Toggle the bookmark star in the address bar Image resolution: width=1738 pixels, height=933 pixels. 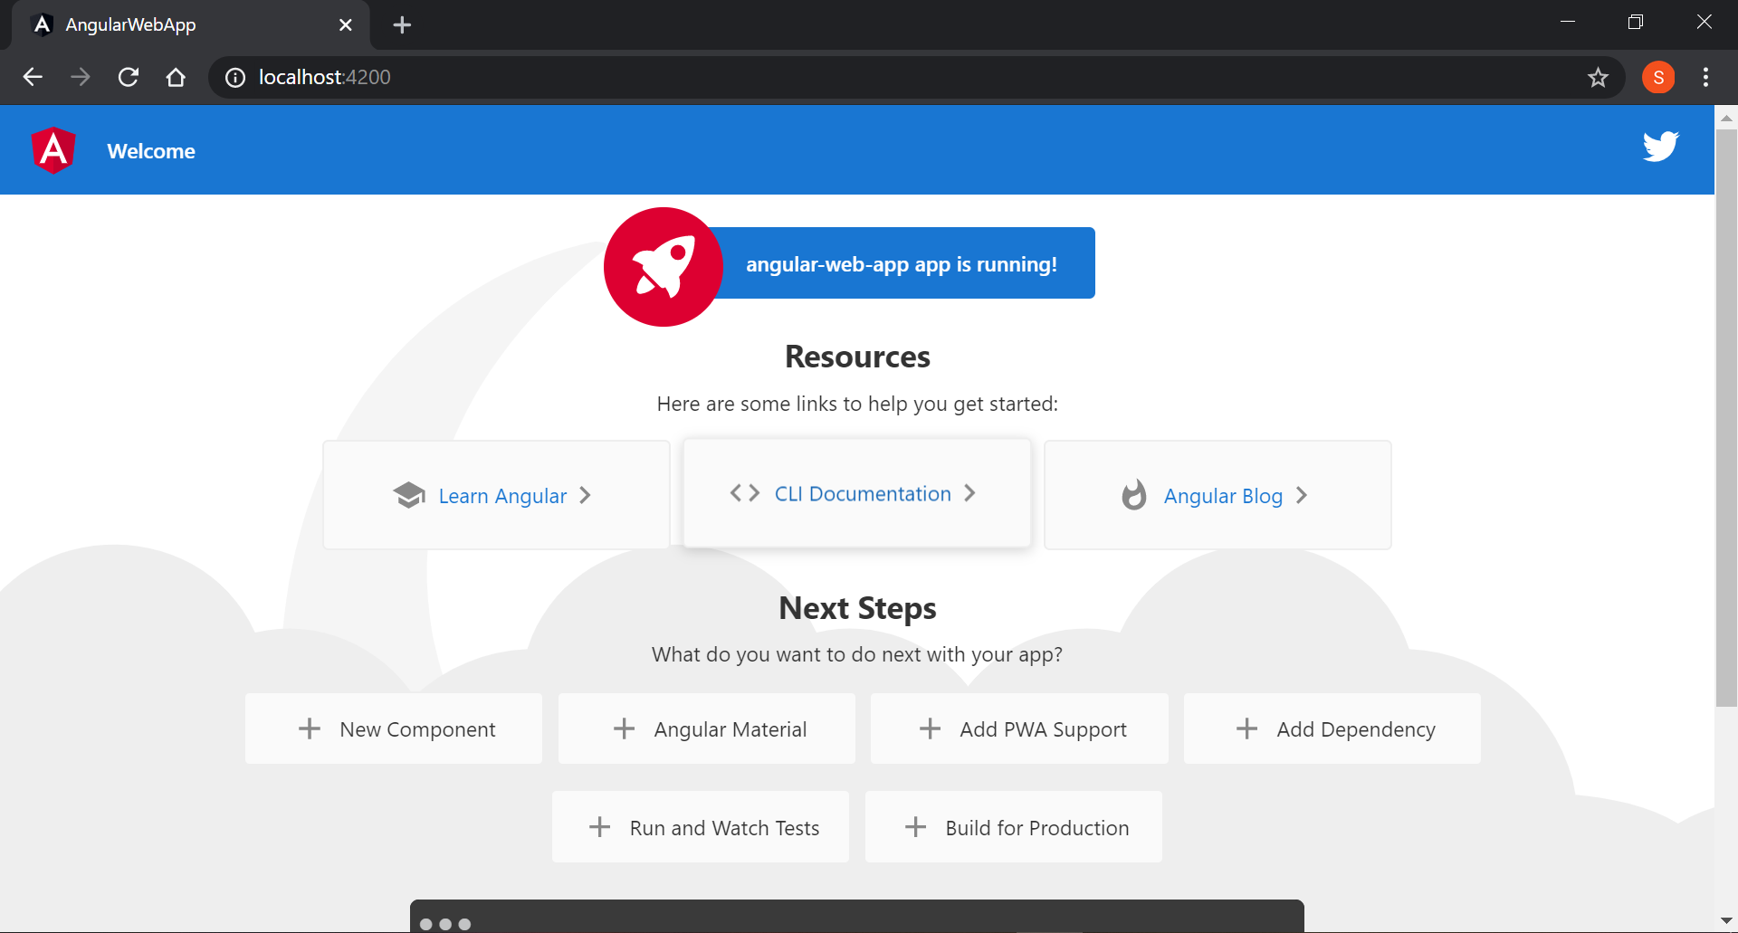(x=1599, y=77)
